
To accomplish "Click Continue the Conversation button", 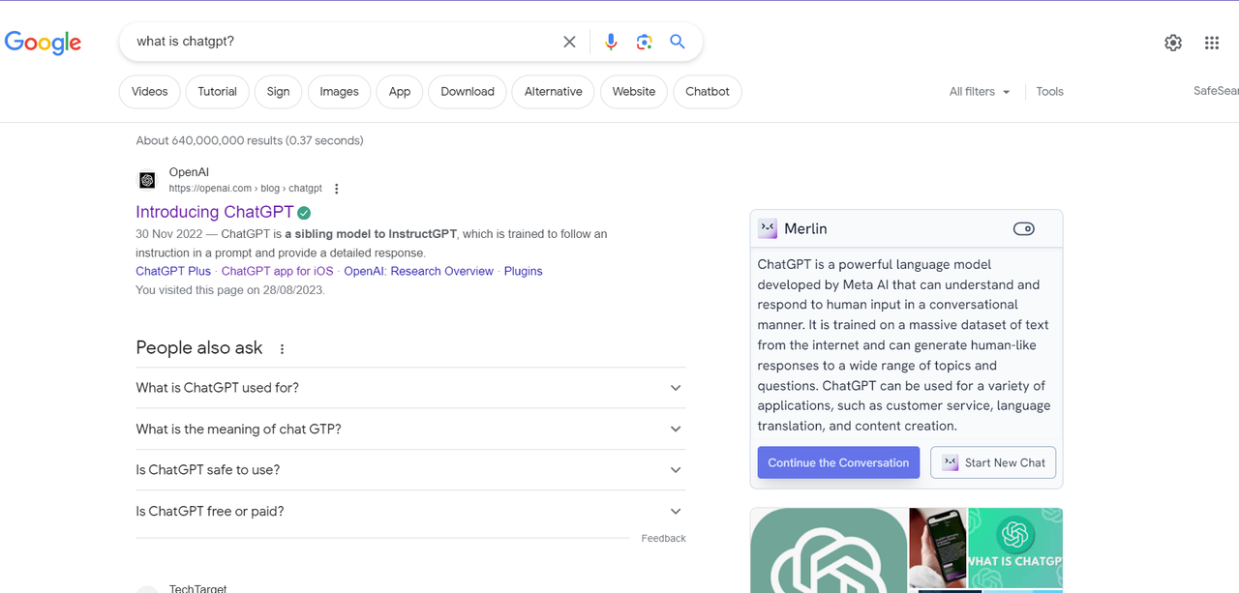I will 838,462.
